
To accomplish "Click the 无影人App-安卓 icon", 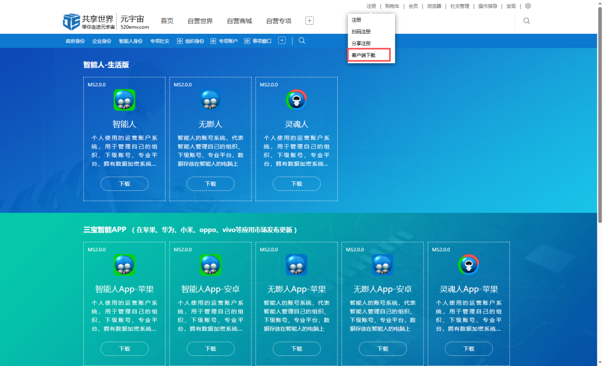I will (x=382, y=265).
